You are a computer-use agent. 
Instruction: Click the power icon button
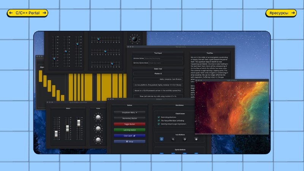(x=161, y=139)
